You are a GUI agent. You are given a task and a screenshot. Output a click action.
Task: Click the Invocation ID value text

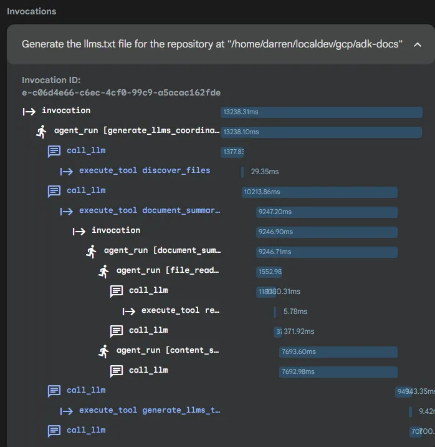(x=121, y=92)
